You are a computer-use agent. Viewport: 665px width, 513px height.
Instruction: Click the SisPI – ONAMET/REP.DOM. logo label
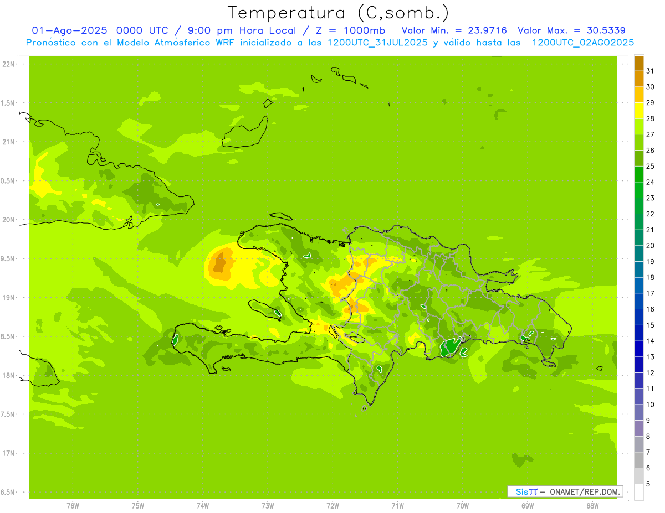coord(565,491)
